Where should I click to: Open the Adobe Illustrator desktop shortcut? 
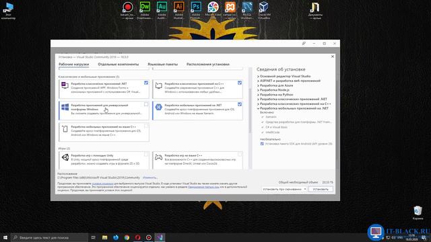[178, 10]
